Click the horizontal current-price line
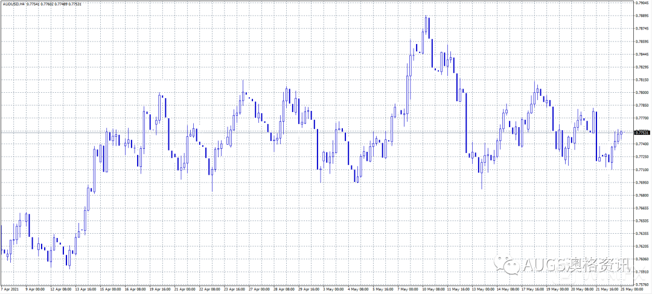Screen dimensions: 652x294 [x=302, y=132]
